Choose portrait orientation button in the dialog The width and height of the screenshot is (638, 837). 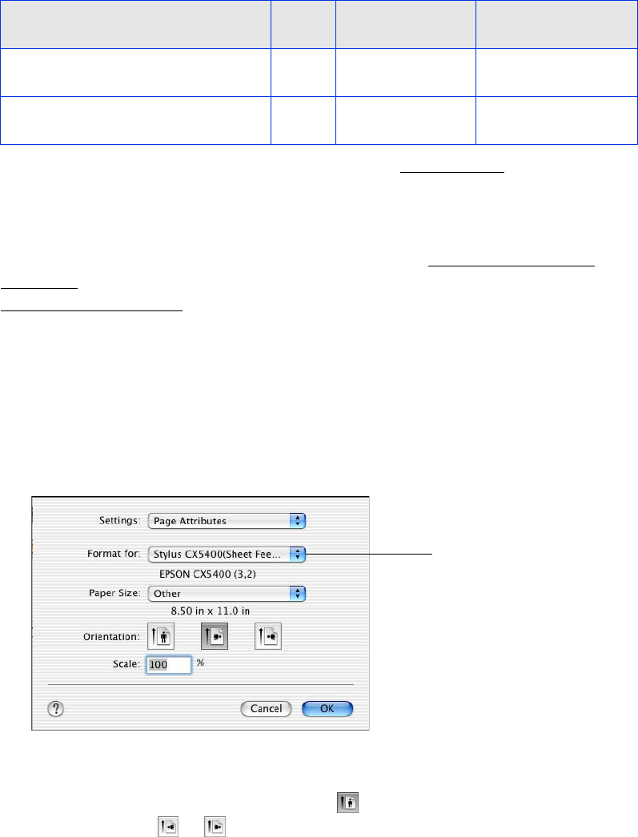coord(161,636)
